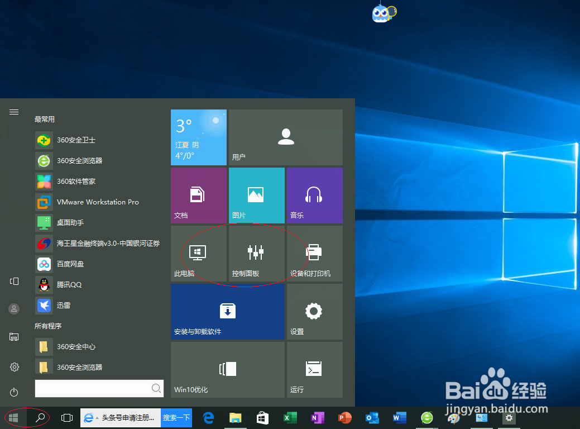The width and height of the screenshot is (580, 429).
Task: Switch to the 头条号申请注册 browser window
Action: [121, 418]
